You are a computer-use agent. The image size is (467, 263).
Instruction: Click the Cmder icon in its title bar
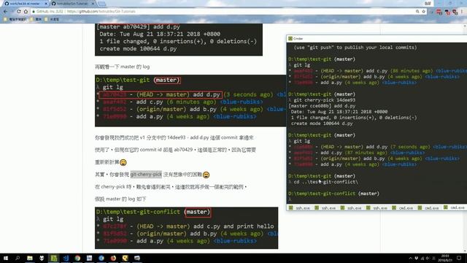coord(290,39)
